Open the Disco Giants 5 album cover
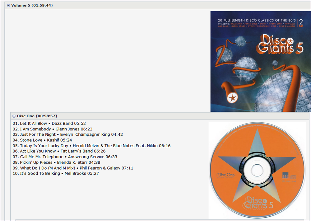Screen dimensions: 311x221 [x=261, y=61]
